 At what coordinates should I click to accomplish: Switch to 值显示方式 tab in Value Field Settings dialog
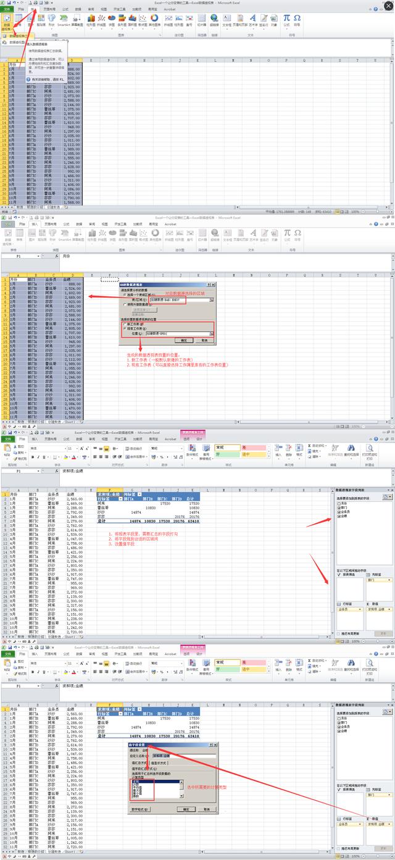158,762
